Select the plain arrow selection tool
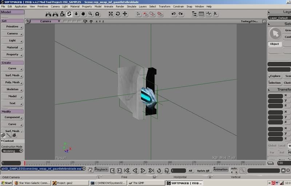This screenshot has height=186, width=291. coord(138,14)
